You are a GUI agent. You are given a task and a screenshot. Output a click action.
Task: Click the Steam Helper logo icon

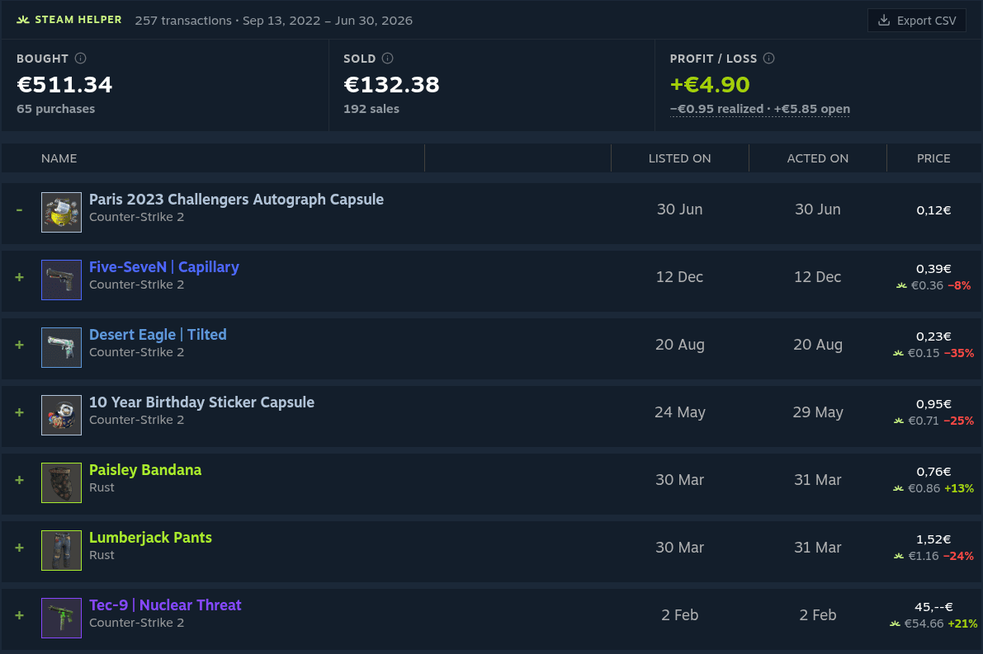click(23, 20)
